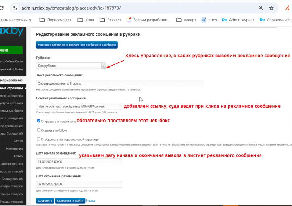Click 'Массовое добавление рекламного сообщения в рубрики' button

(77, 45)
